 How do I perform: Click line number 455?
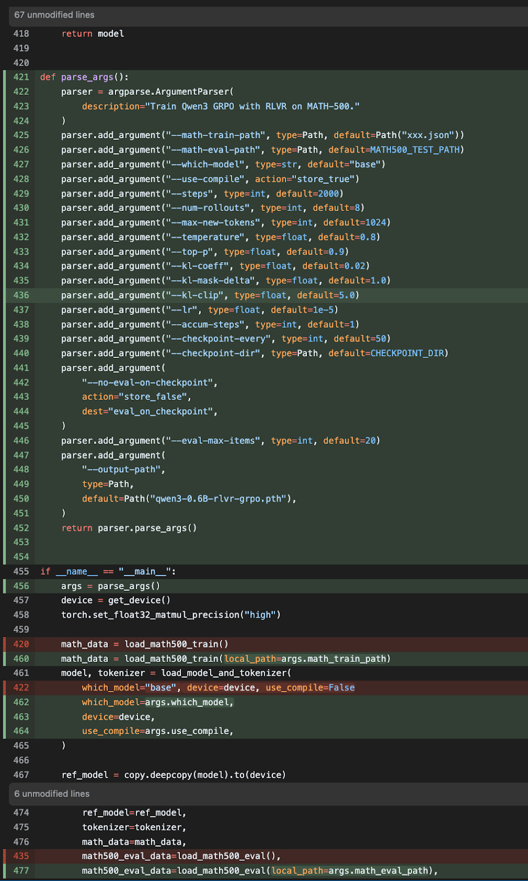(21, 572)
